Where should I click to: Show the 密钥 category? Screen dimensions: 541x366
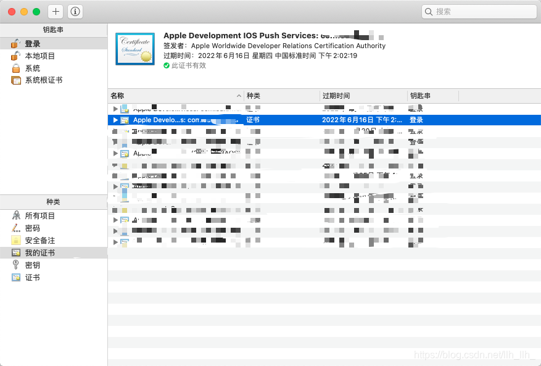[x=54, y=265]
